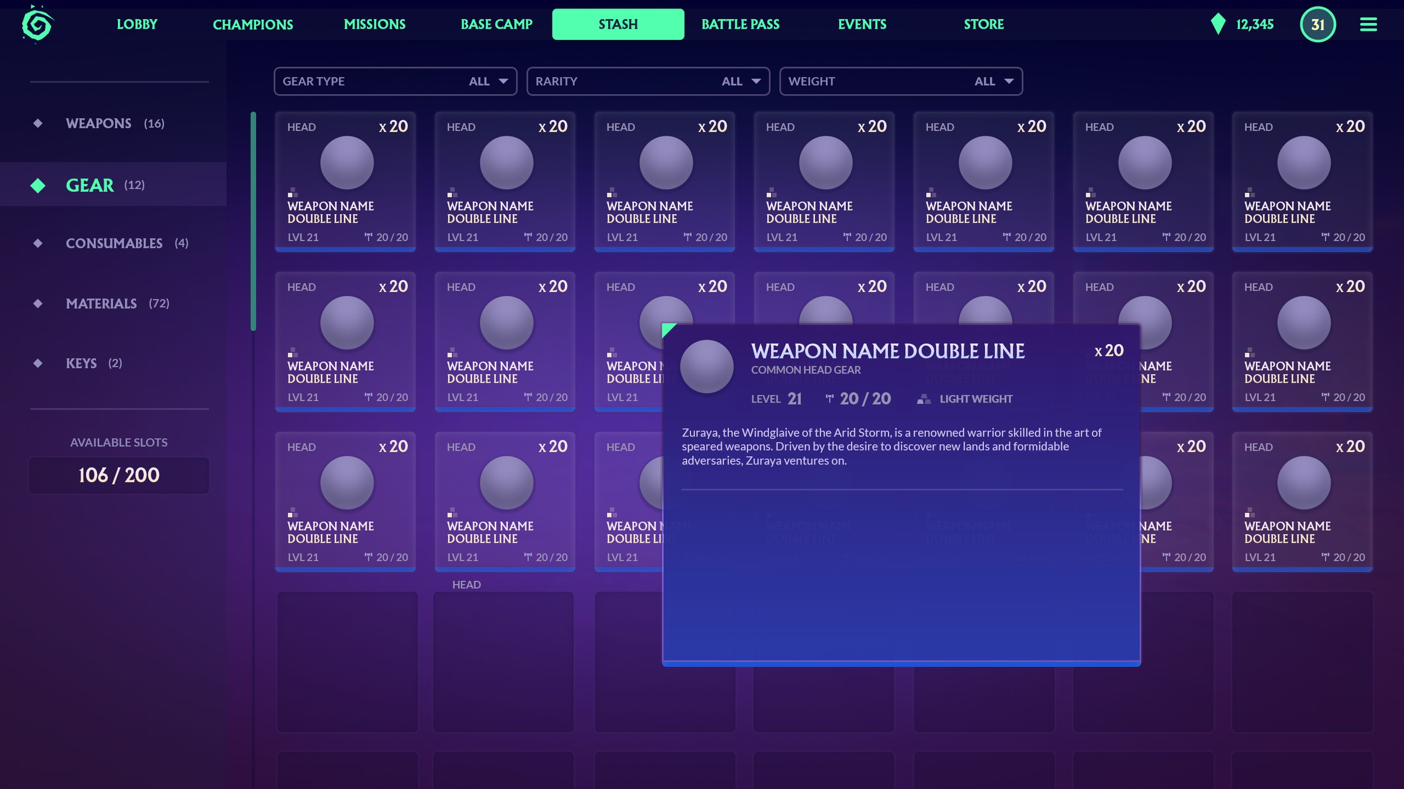Click the green gem currency icon
1404x789 pixels.
(1218, 24)
